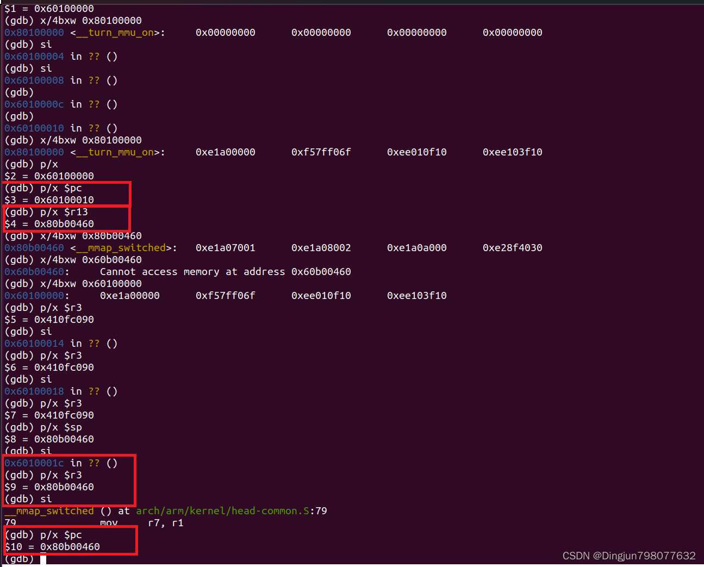Click the hex value 0xe1a00000
This screenshot has width=704, height=567.
(x=226, y=152)
